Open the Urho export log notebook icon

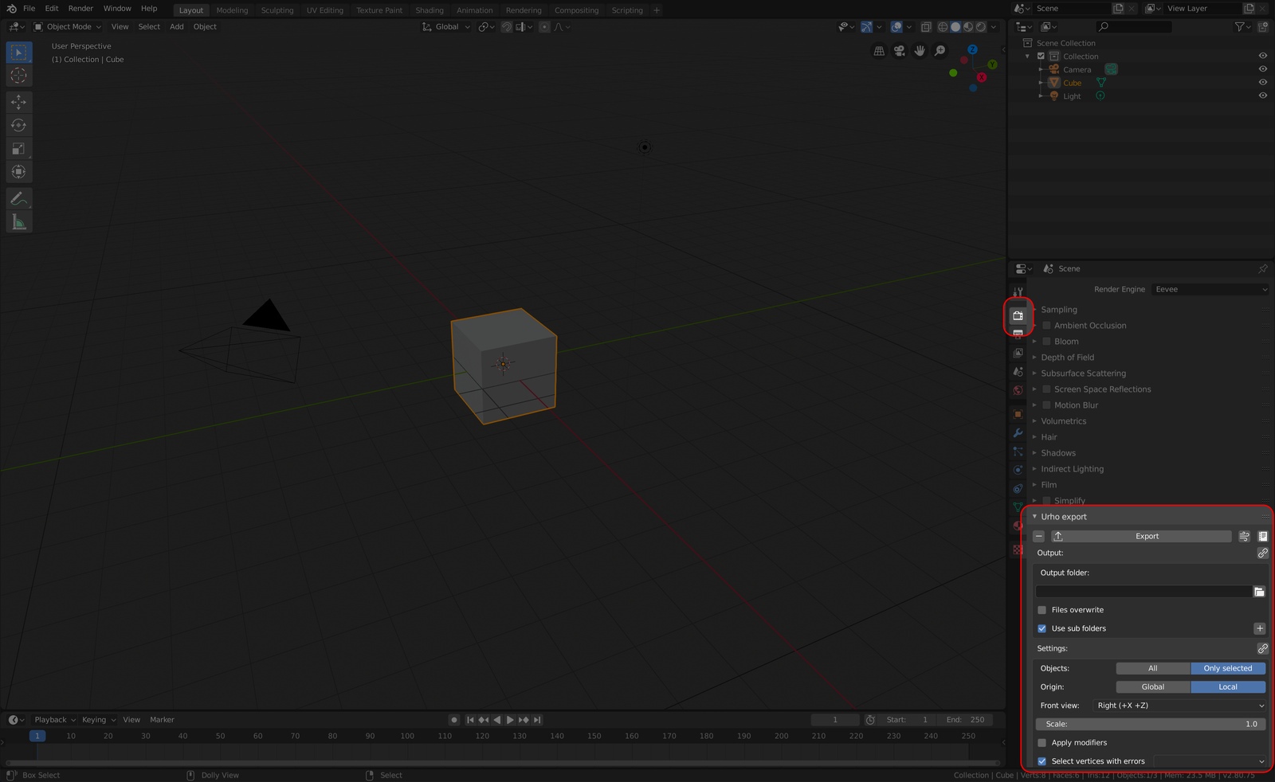pos(1263,537)
